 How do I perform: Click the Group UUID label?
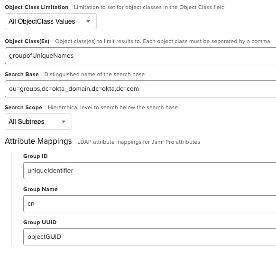click(x=40, y=222)
